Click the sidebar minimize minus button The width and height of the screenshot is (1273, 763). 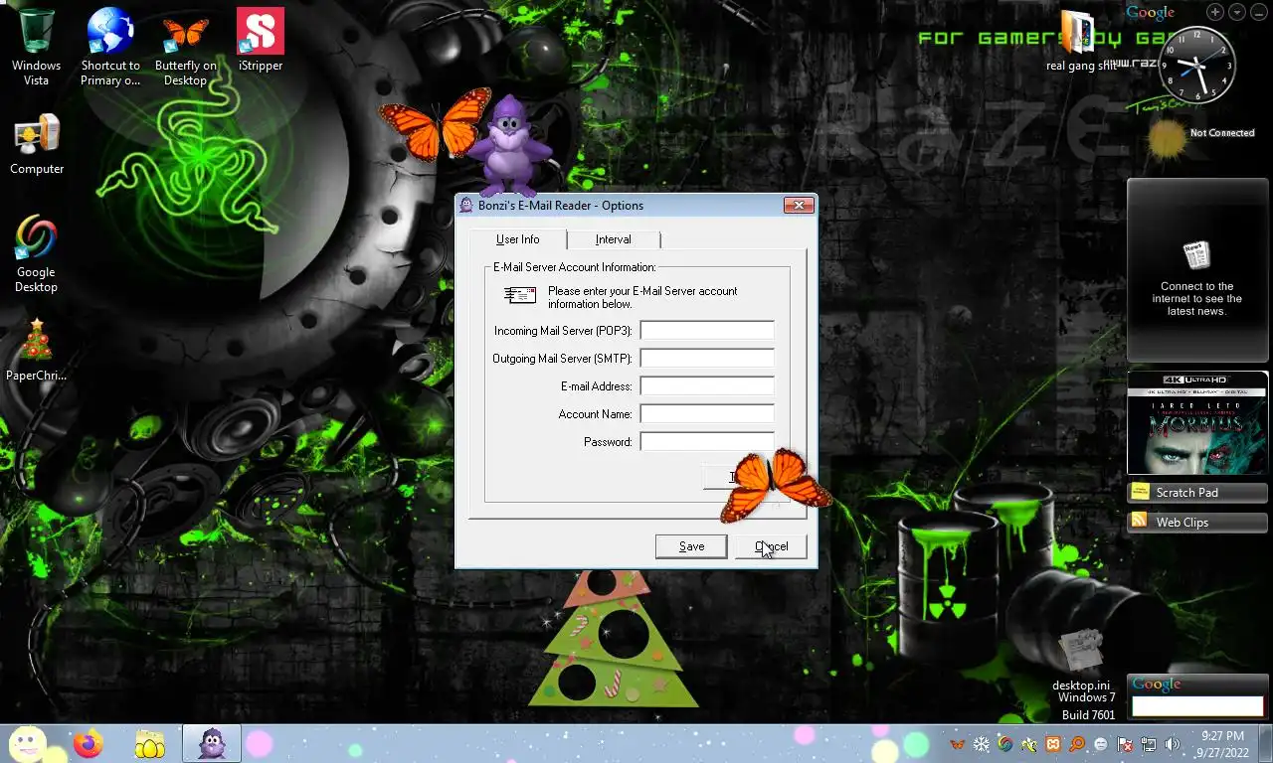pos(1259,12)
